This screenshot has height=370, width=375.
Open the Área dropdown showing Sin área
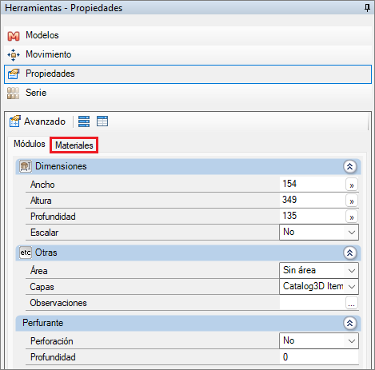tap(319, 270)
